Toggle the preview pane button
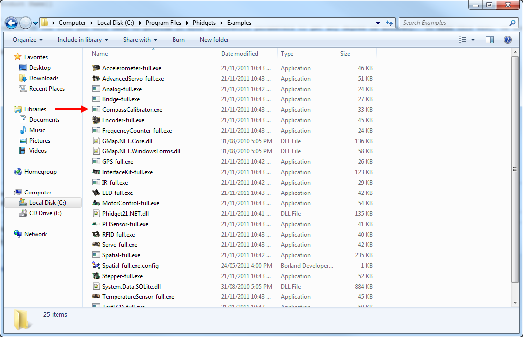Image resolution: width=523 pixels, height=337 pixels. point(490,40)
